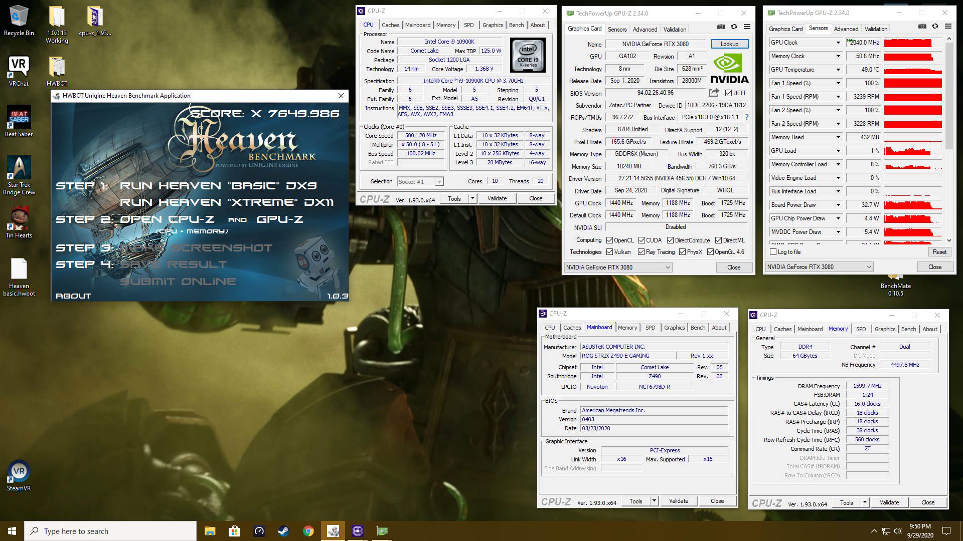Image resolution: width=963 pixels, height=541 pixels.
Task: Expand GPU Clock sensor dropdown
Action: coord(838,43)
